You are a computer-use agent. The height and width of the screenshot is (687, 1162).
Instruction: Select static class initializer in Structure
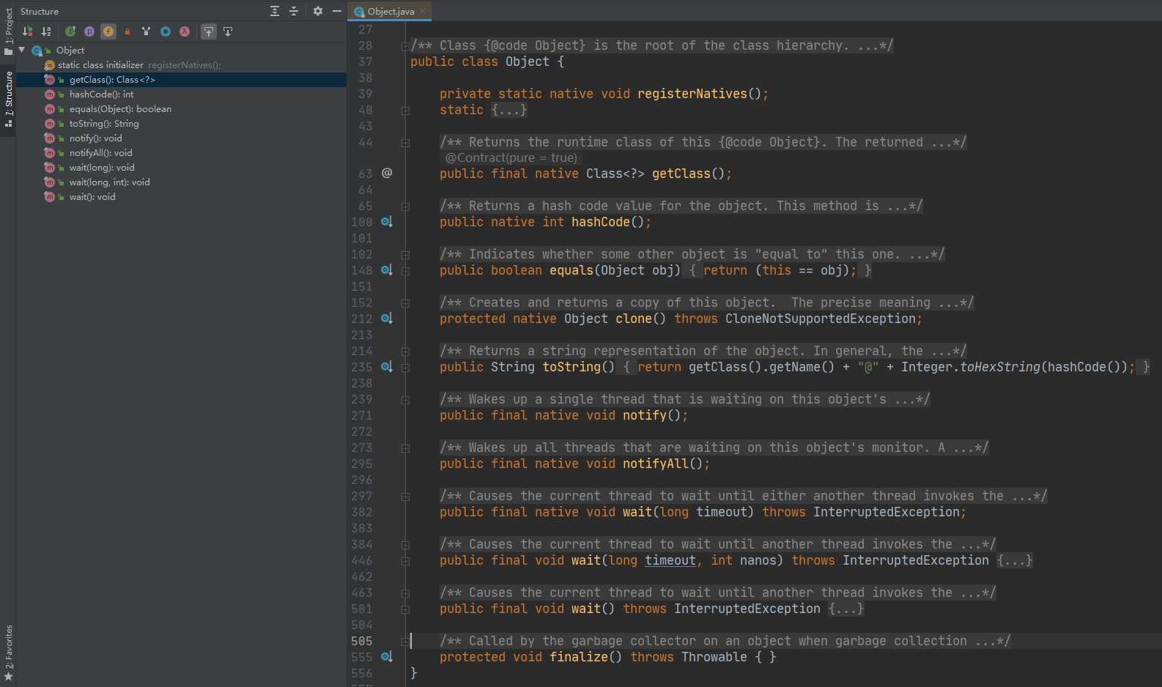click(x=181, y=65)
